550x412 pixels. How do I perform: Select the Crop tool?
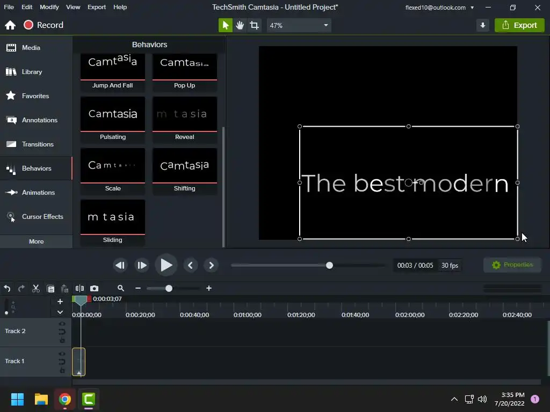pos(254,25)
